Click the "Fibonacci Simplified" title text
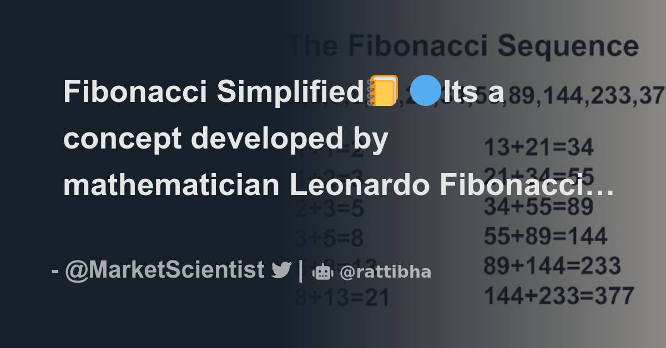 pyautogui.click(x=213, y=91)
